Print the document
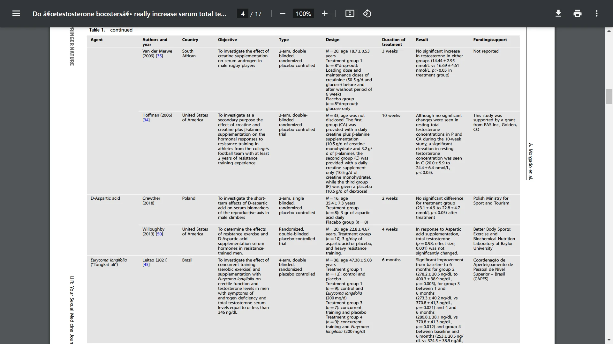Viewport: 613px width, 344px height. (x=578, y=13)
